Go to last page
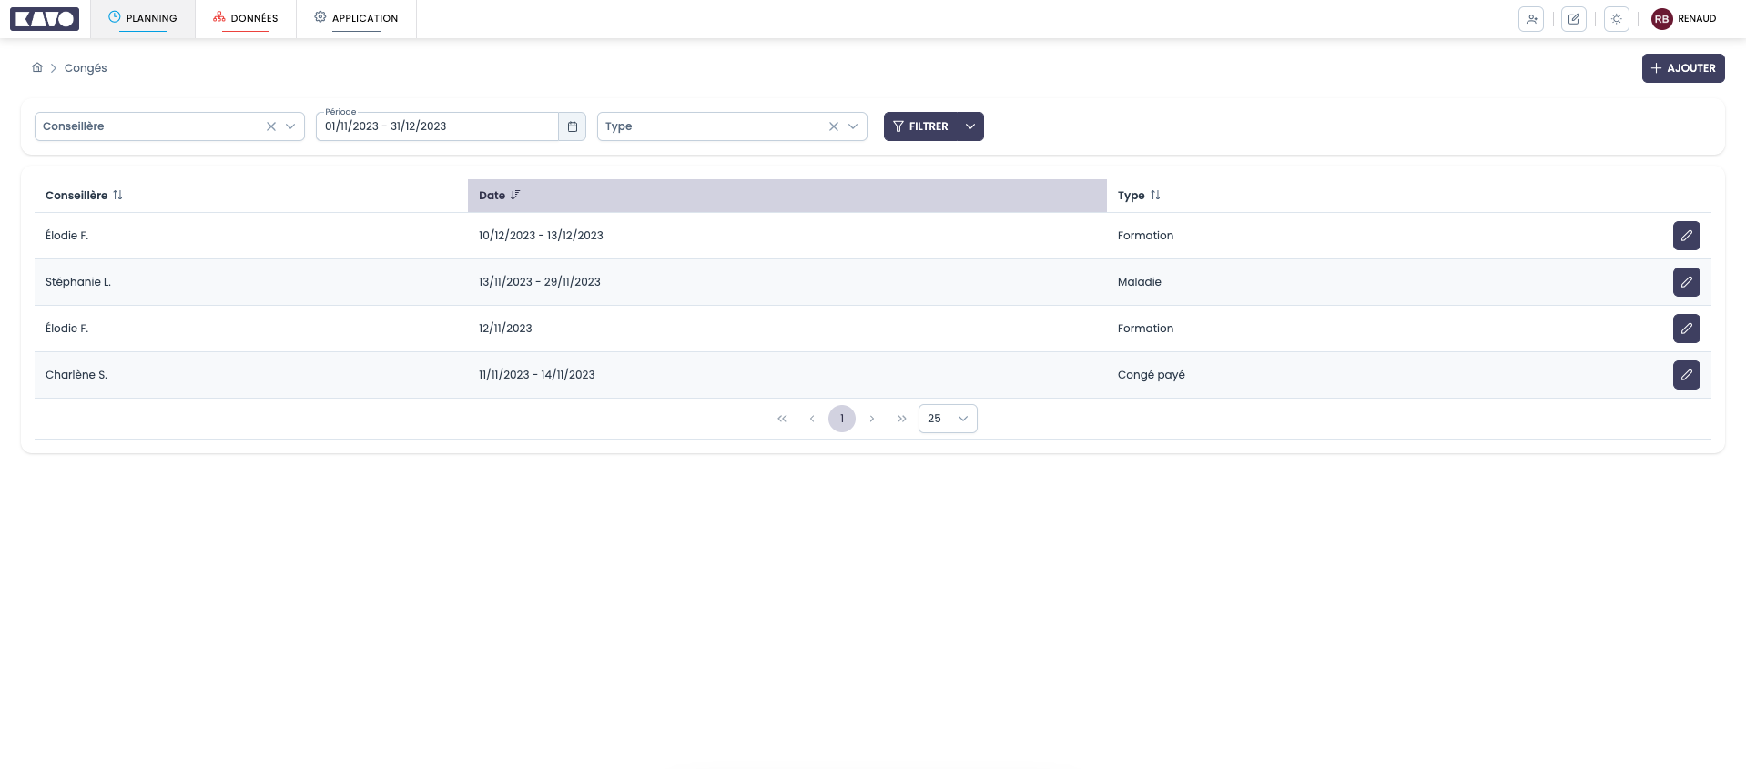Viewport: 1746px width, 769px height. pyautogui.click(x=902, y=419)
